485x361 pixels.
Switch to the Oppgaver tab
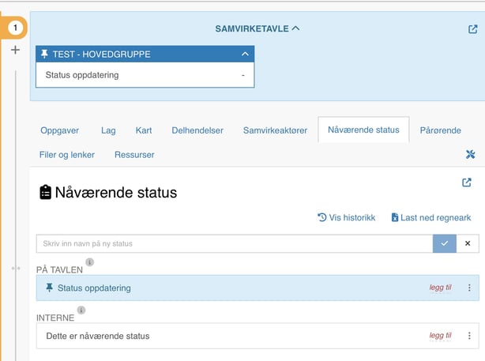(60, 130)
